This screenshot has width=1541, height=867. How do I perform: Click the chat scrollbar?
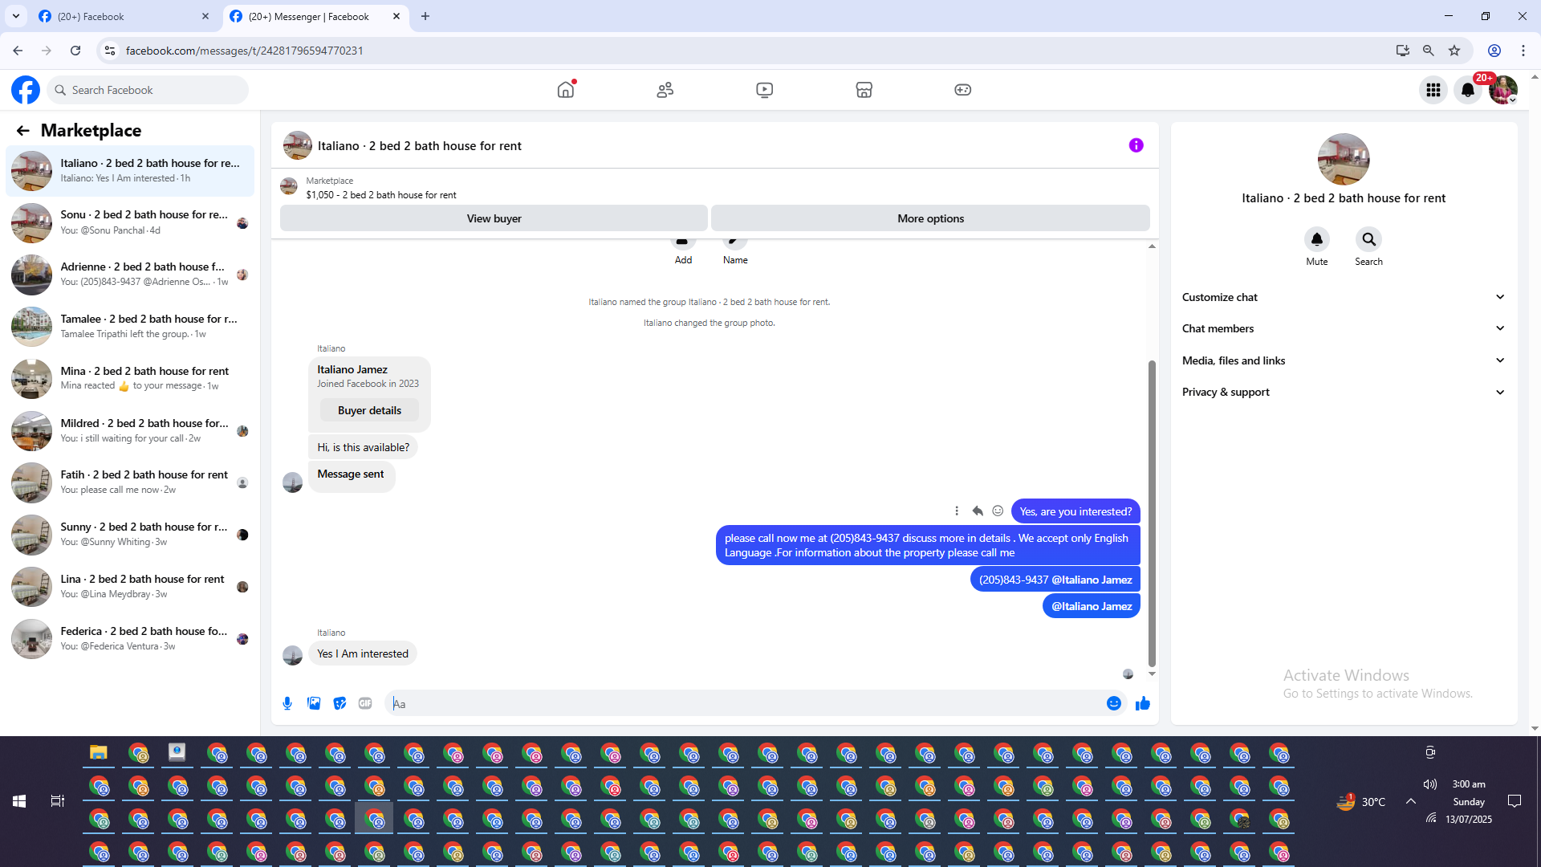point(1152,514)
